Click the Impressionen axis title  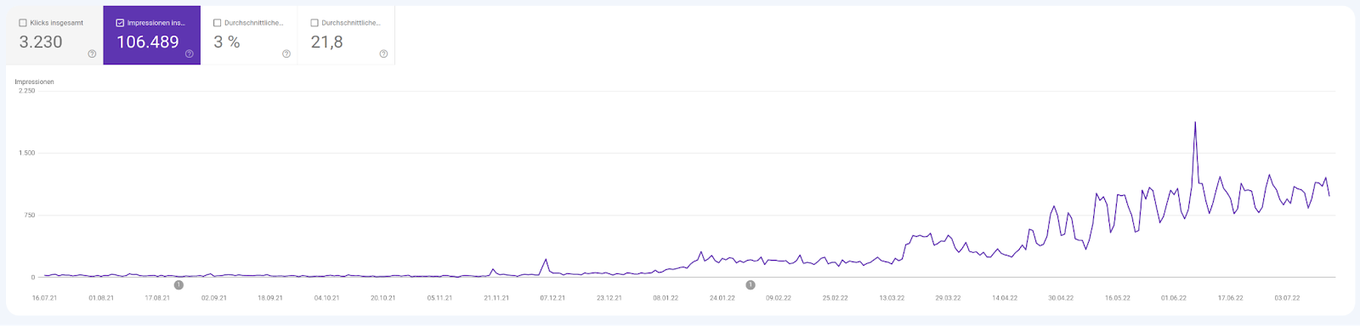point(34,81)
